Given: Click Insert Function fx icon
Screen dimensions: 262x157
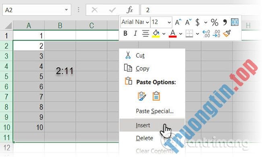Looking at the screenshot, I should (x=130, y=10).
